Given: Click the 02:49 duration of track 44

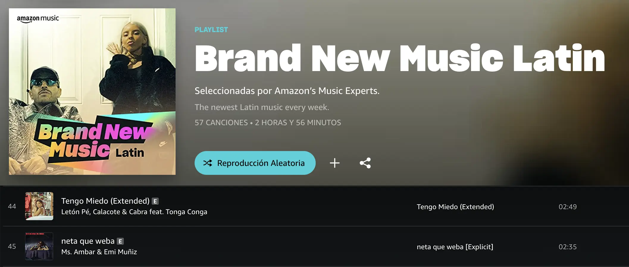Looking at the screenshot, I should pos(567,207).
